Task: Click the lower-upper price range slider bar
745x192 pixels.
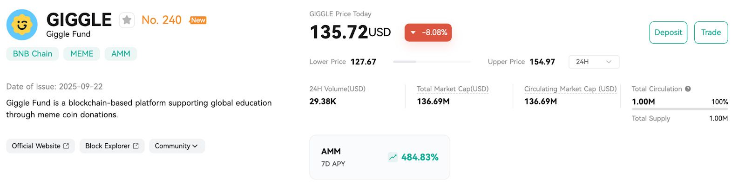Action: 432,62
